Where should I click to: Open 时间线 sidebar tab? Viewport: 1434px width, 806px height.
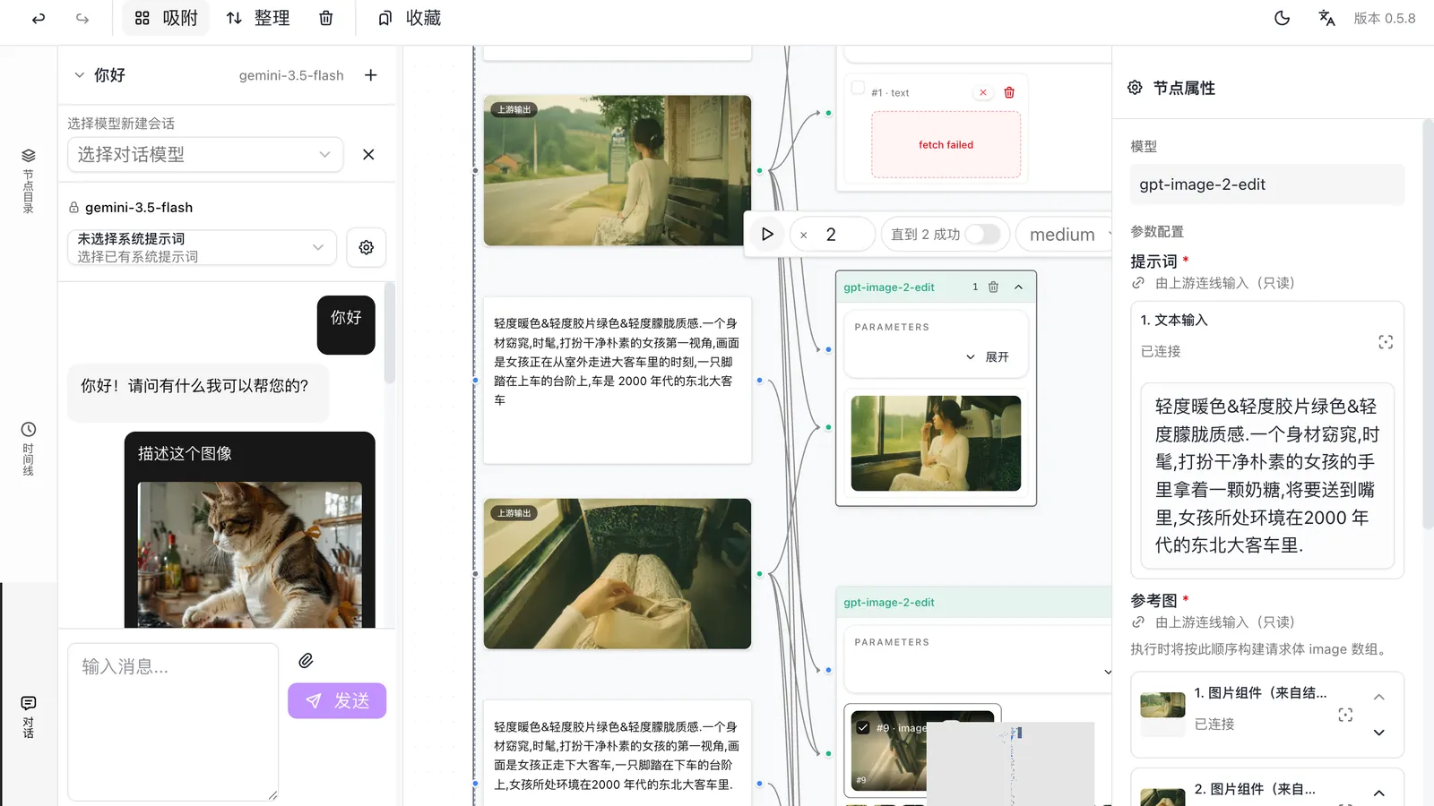[29, 449]
